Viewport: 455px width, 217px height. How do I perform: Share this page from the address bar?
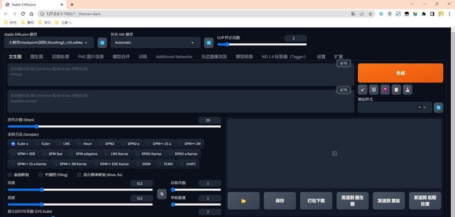tap(362, 14)
